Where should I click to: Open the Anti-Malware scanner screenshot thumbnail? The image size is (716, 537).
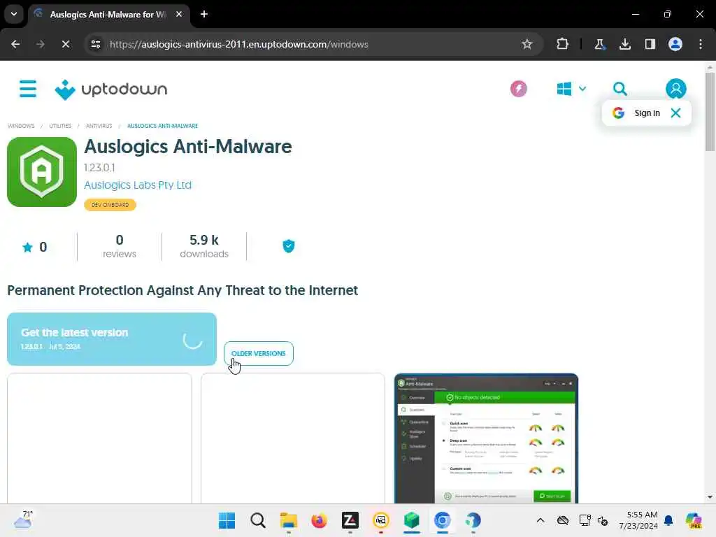487,438
